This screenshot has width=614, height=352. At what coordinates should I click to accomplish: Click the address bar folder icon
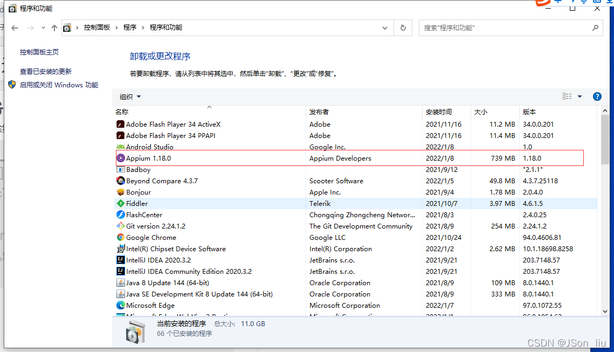[67, 28]
